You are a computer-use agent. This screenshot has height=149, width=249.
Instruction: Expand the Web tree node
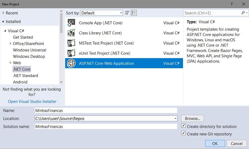click(x=11, y=63)
